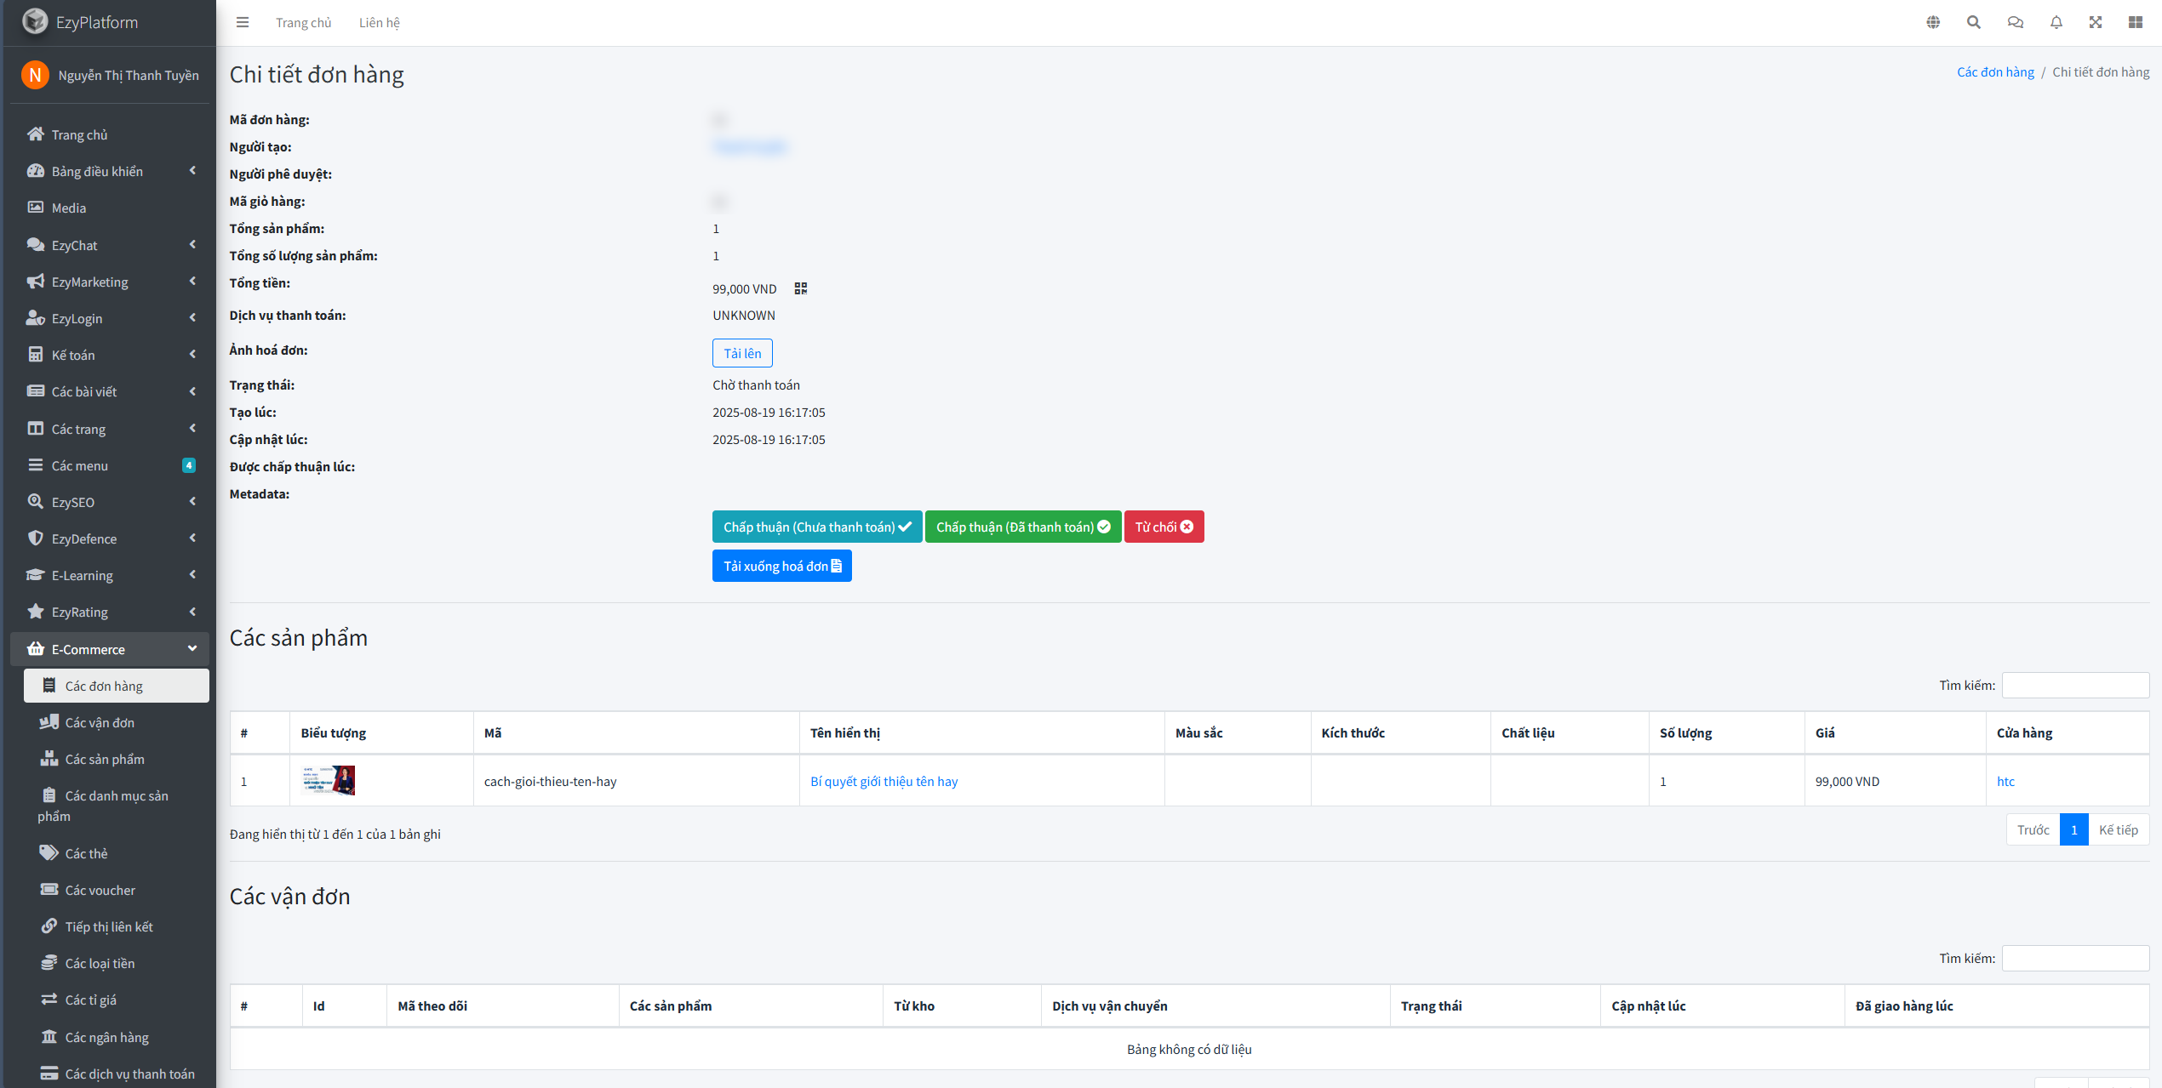This screenshot has width=2162, height=1088.
Task: Click Liên hệ in top navbar
Action: point(379,22)
